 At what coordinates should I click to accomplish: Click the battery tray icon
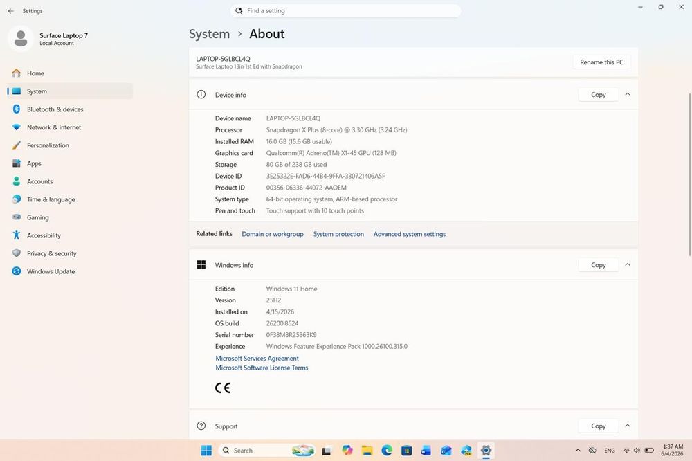tap(649, 451)
